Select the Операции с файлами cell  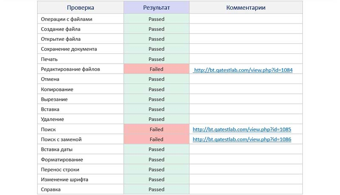pyautogui.click(x=80, y=19)
